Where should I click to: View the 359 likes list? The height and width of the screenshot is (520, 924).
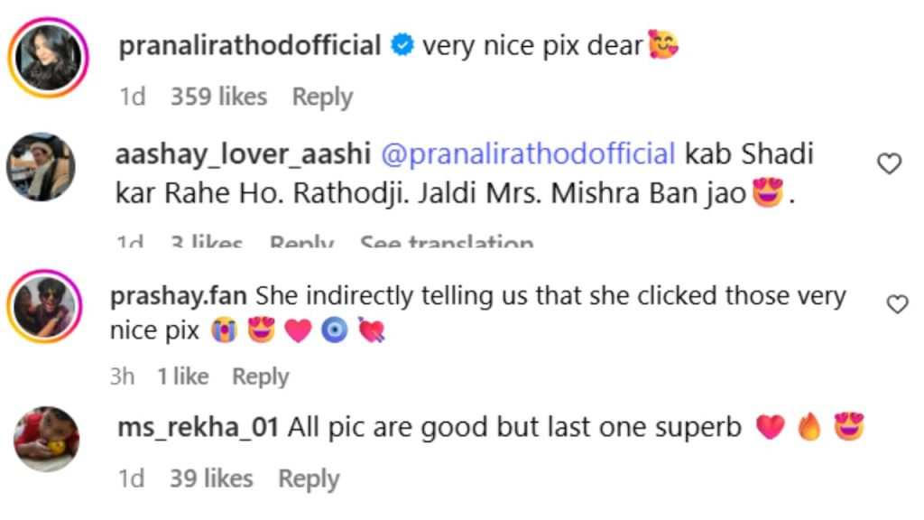pyautogui.click(x=218, y=97)
